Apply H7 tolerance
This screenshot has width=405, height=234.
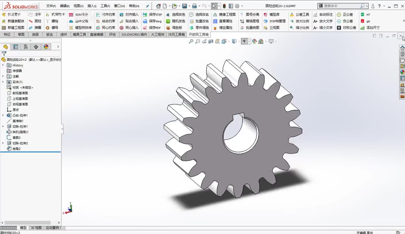coord(365,15)
